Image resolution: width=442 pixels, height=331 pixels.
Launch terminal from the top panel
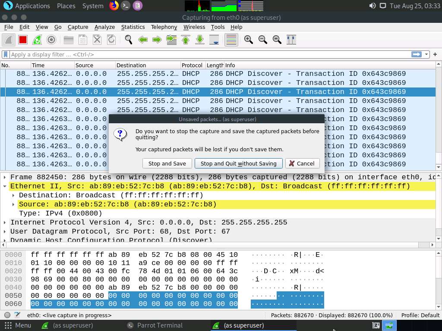[126, 6]
